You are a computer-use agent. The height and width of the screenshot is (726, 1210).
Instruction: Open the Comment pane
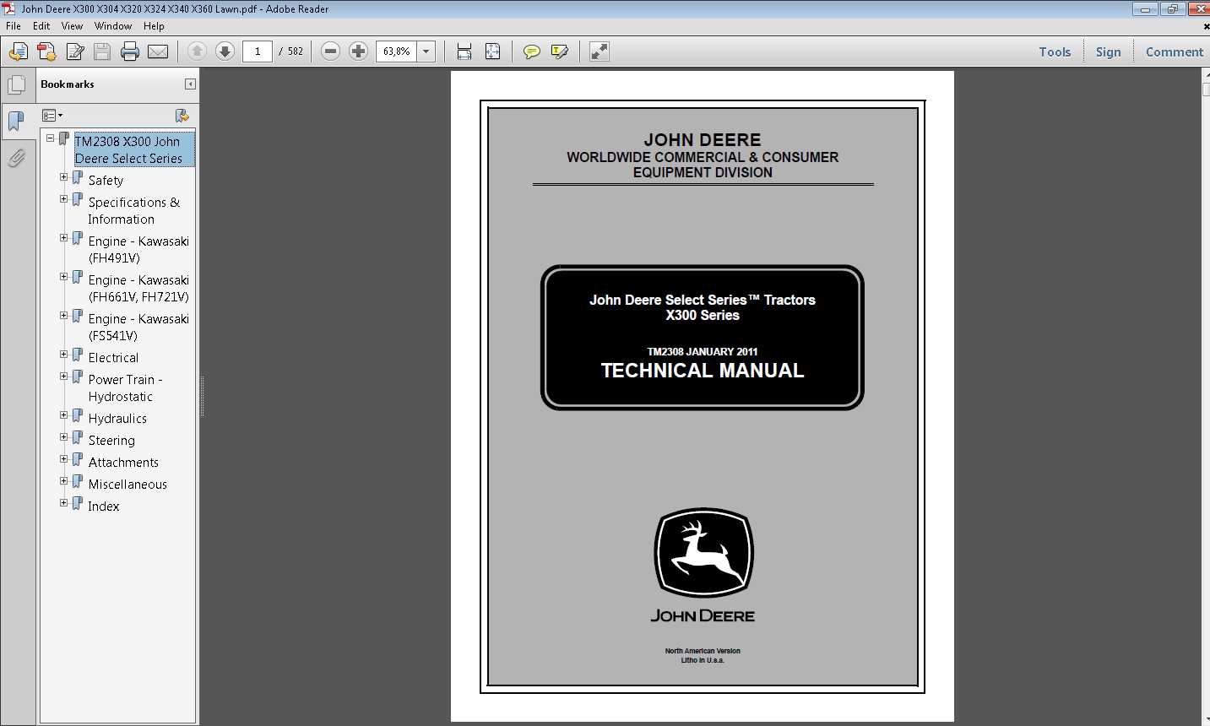[x=1174, y=51]
